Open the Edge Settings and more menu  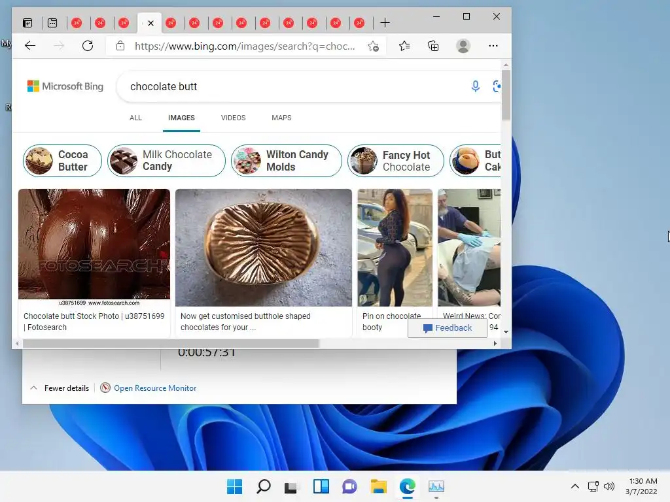[x=493, y=46]
